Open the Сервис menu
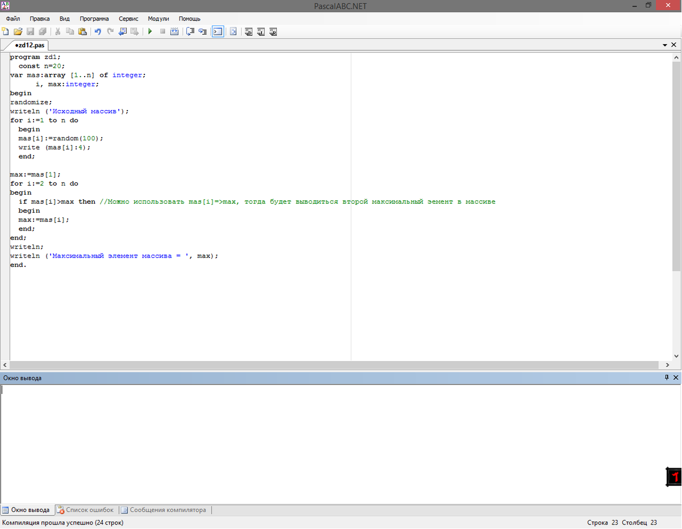This screenshot has width=682, height=529. pyautogui.click(x=128, y=19)
